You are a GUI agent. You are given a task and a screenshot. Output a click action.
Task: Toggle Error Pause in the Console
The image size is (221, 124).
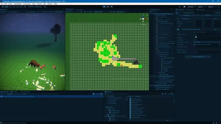coord(18,94)
